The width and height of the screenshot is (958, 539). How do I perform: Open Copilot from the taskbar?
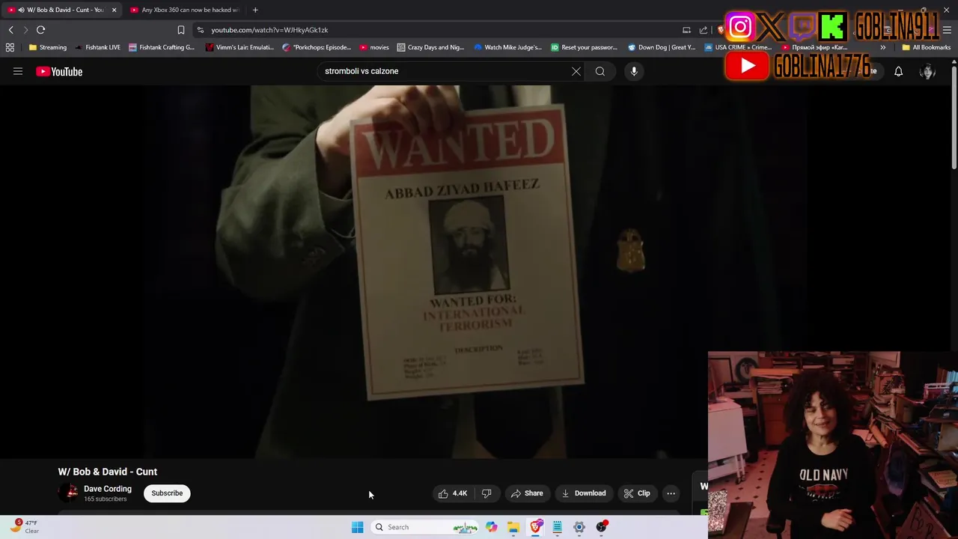[x=492, y=527]
